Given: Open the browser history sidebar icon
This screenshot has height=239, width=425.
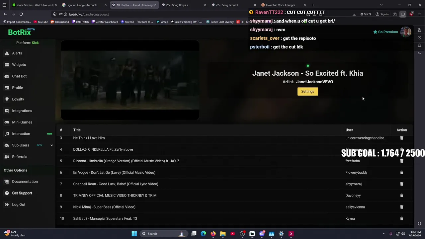Looking at the screenshot, I should (x=419, y=38).
